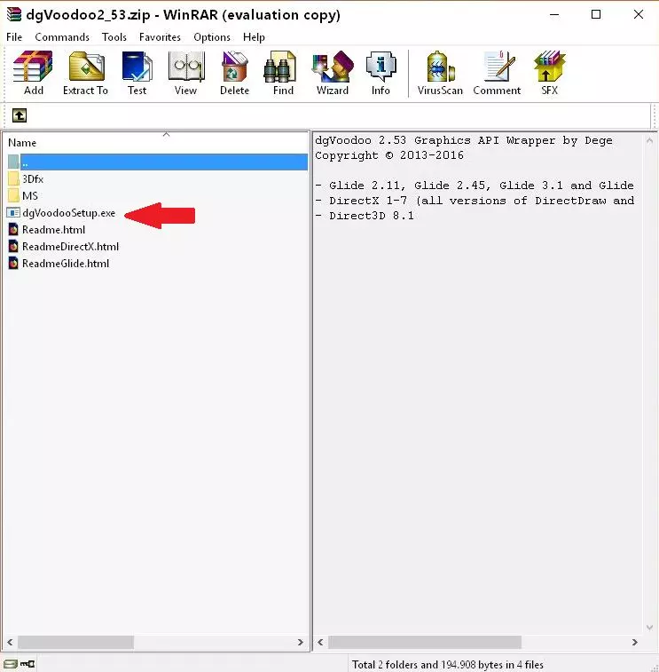Sort files by Name column header
The height and width of the screenshot is (672, 659).
click(22, 143)
